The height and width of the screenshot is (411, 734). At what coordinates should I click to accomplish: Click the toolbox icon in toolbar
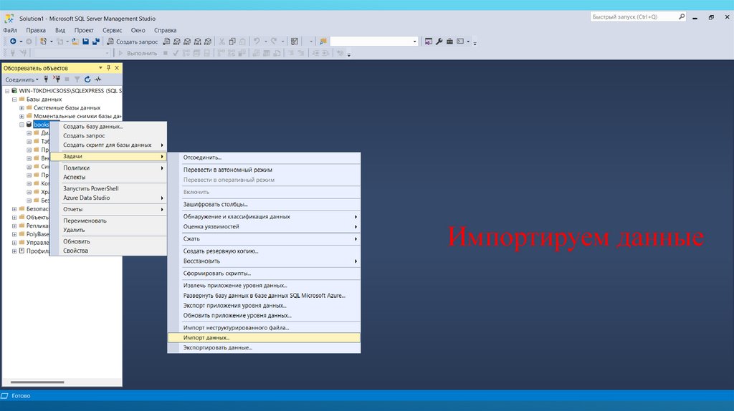(449, 41)
